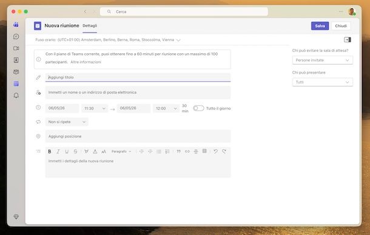Image resolution: width=370 pixels, height=235 pixels.
Task: Click the Aggiungi titolo field
Action: coord(138,77)
